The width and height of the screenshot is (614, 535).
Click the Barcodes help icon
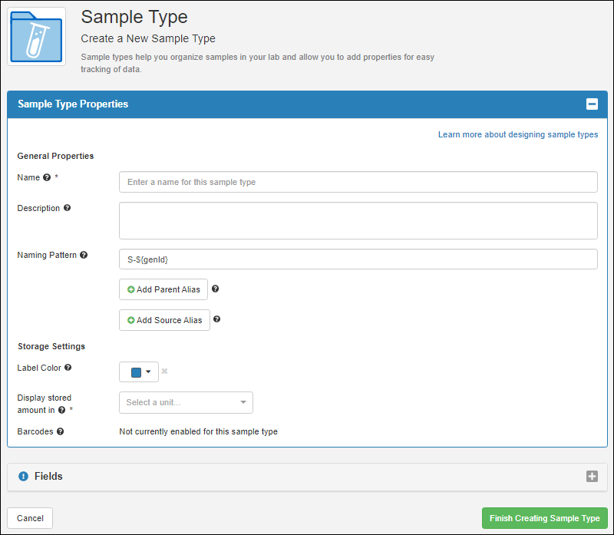61,431
